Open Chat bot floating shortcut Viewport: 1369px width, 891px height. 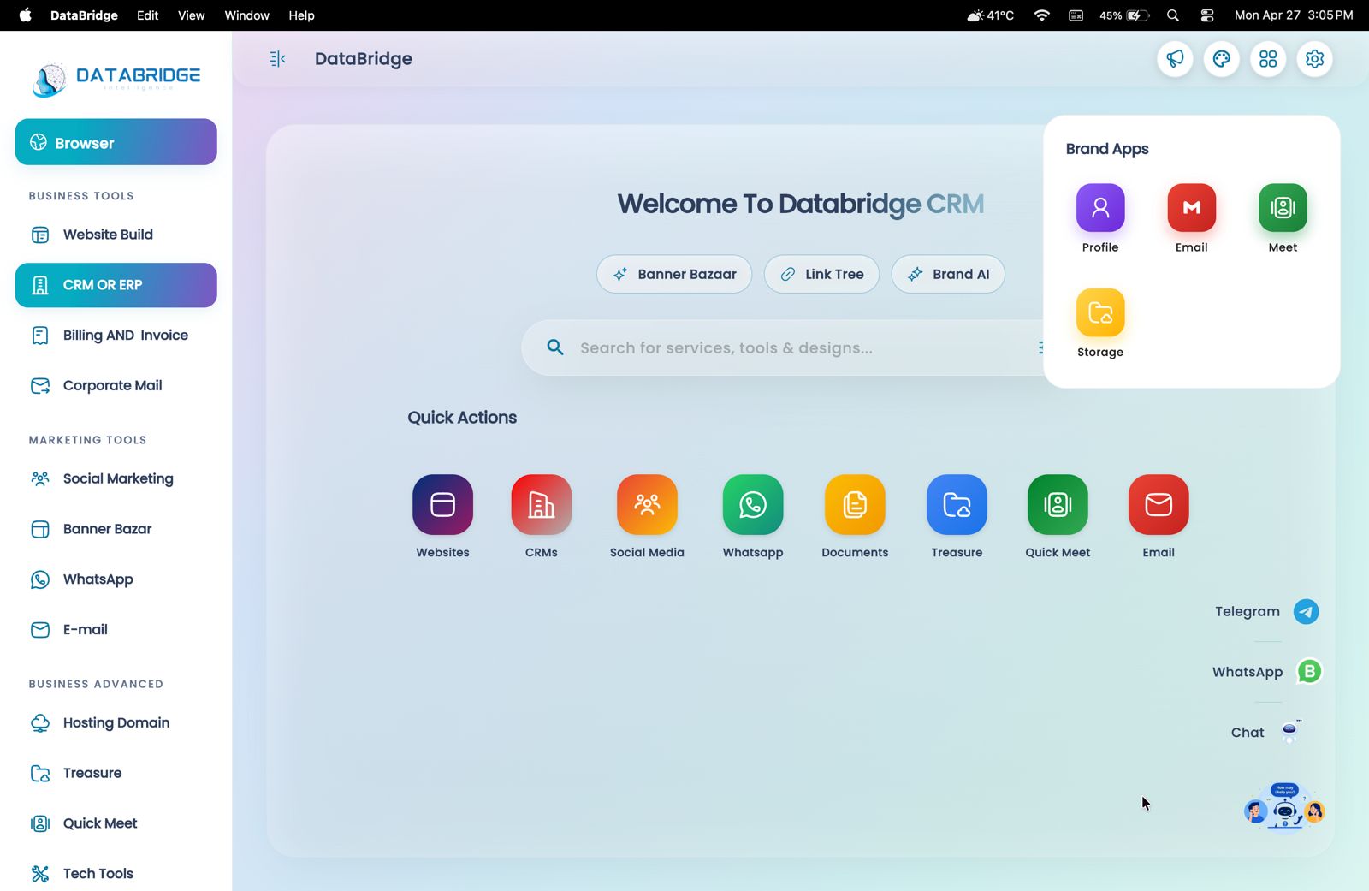(x=1289, y=732)
